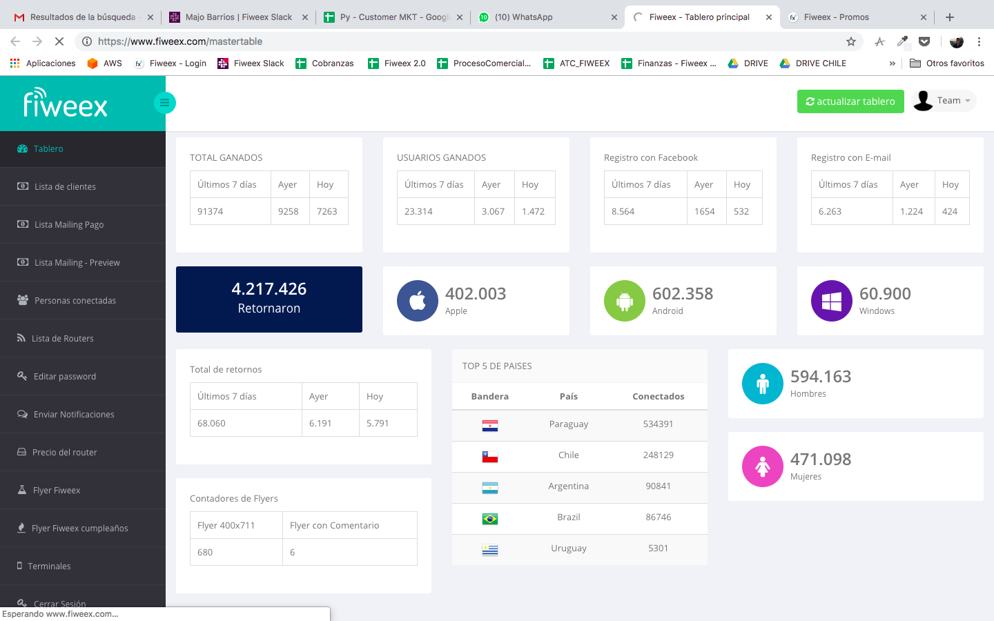Image resolution: width=994 pixels, height=621 pixels.
Task: Click the Brazil flag icon
Action: click(490, 519)
